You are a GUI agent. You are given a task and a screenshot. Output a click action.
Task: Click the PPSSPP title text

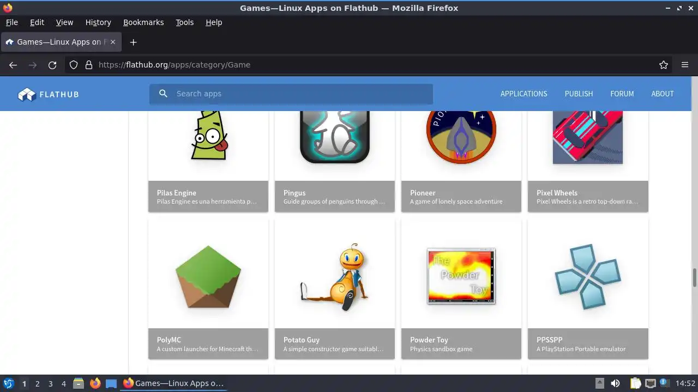(x=549, y=340)
